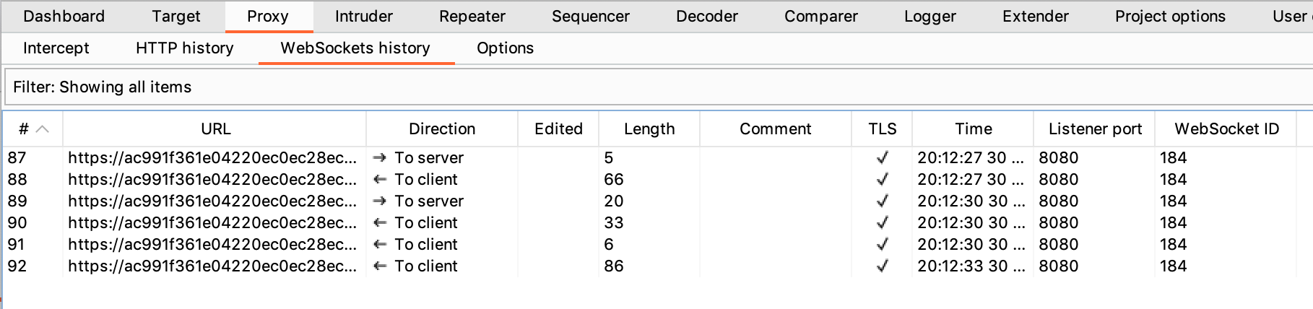This screenshot has height=309, width=1313.
Task: Click the TLS checkmark in row 92
Action: pyautogui.click(x=882, y=266)
